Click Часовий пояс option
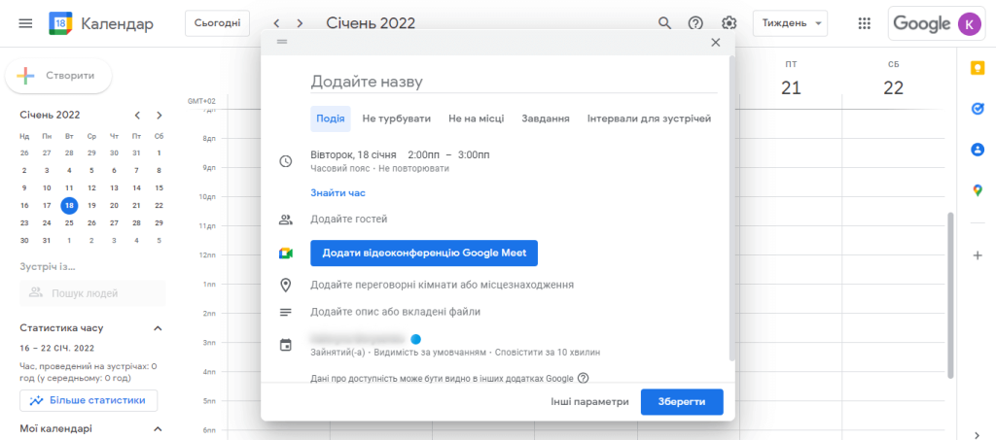 pos(340,169)
